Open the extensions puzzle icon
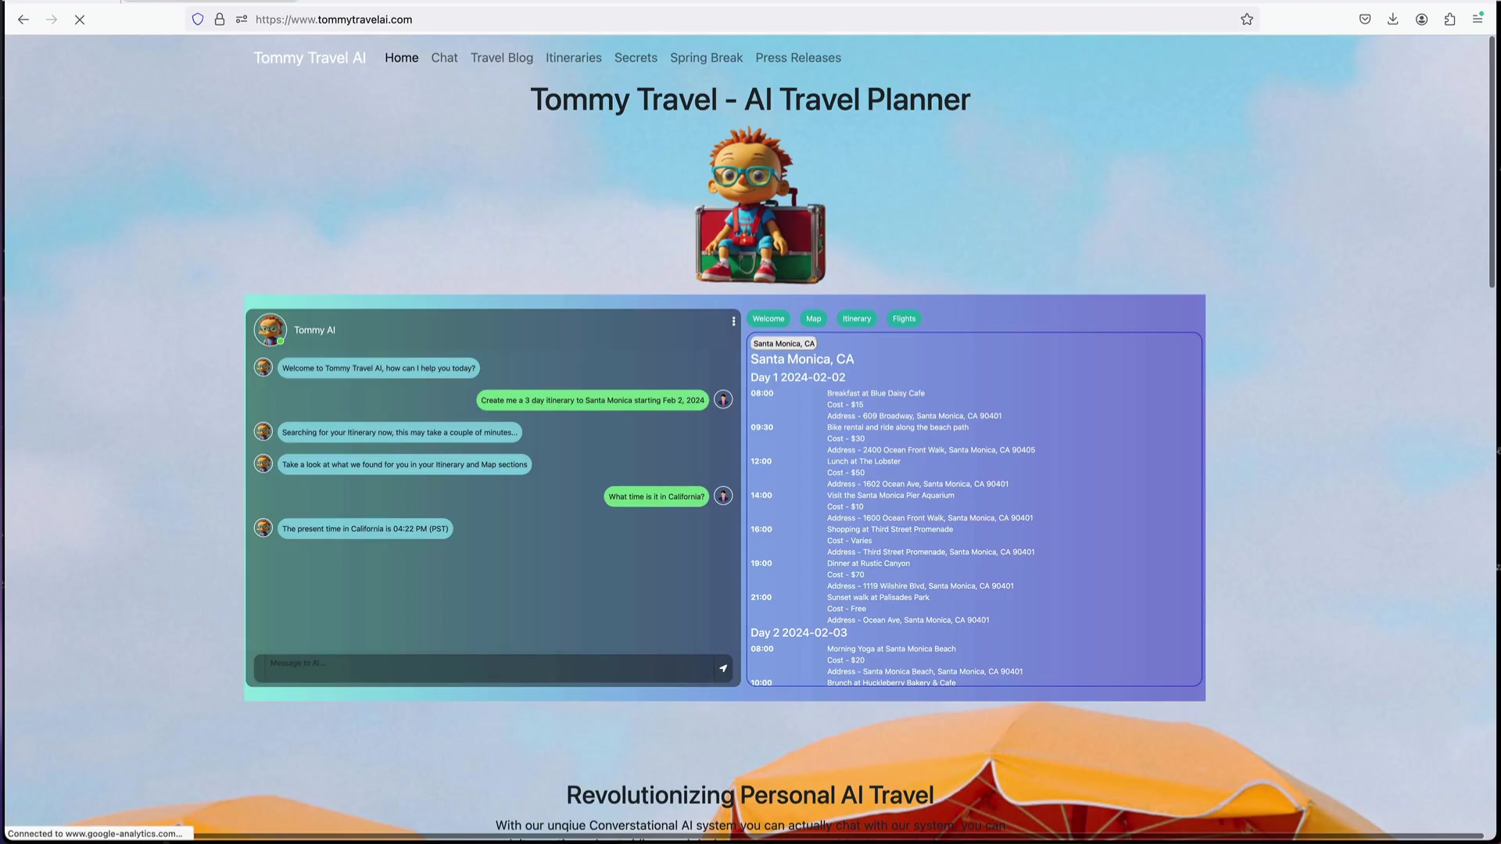The width and height of the screenshot is (1501, 844). (1450, 20)
